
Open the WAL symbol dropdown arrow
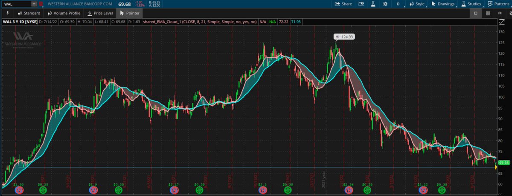(x=34, y=4)
